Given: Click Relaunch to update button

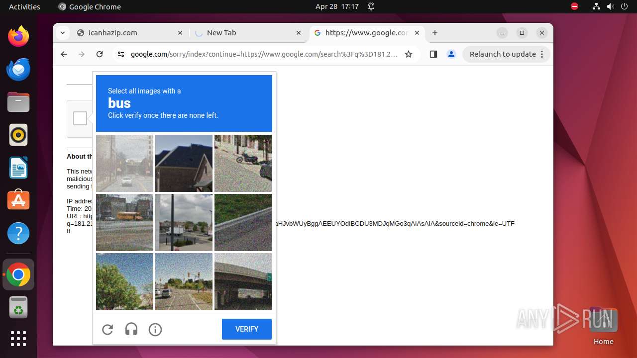Looking at the screenshot, I should coord(507,54).
